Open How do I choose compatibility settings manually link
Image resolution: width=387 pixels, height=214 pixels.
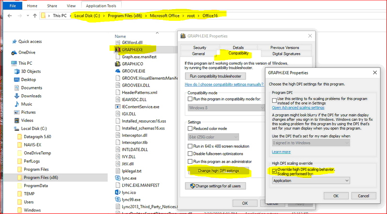tap(224, 85)
